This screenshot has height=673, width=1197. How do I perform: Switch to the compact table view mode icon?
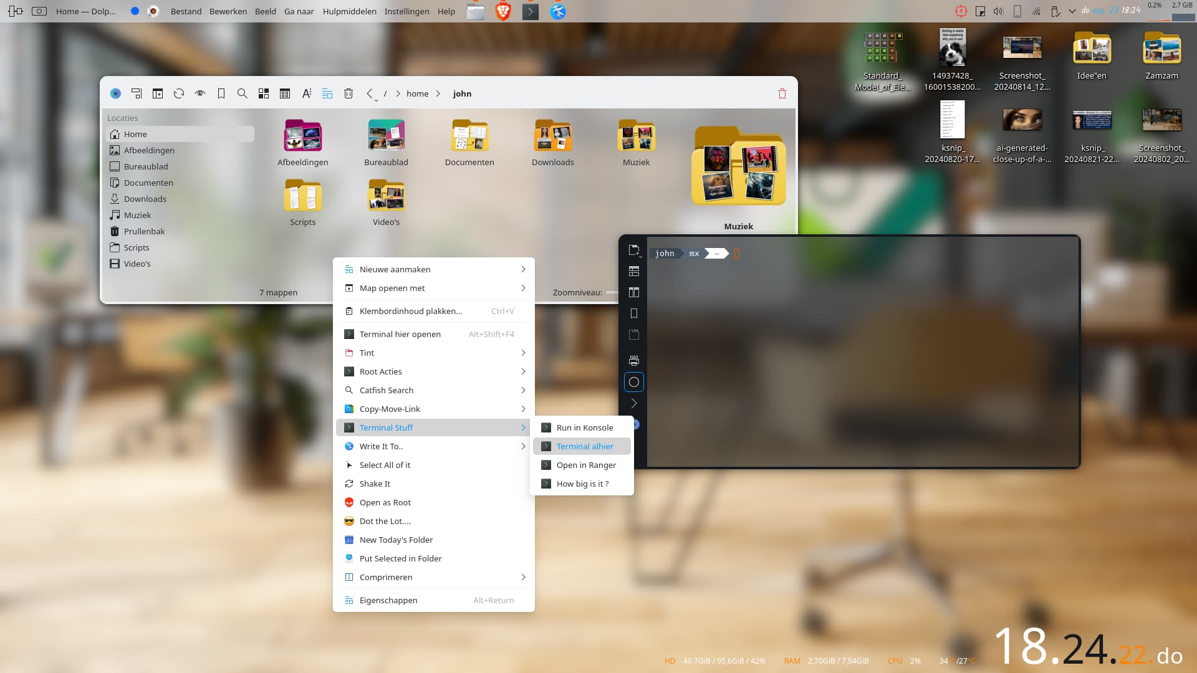[x=285, y=93]
